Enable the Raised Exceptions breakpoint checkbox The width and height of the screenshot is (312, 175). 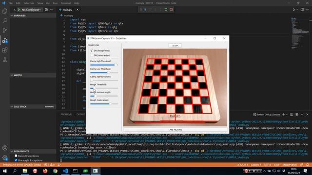click(16, 156)
